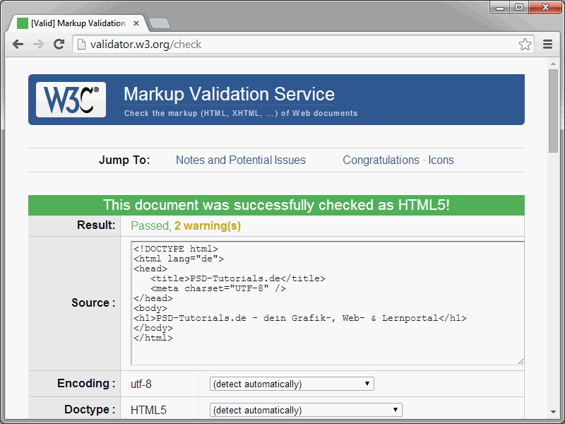This screenshot has height=424, width=565.
Task: Click the scrollbar down arrow
Action: pyautogui.click(x=553, y=412)
